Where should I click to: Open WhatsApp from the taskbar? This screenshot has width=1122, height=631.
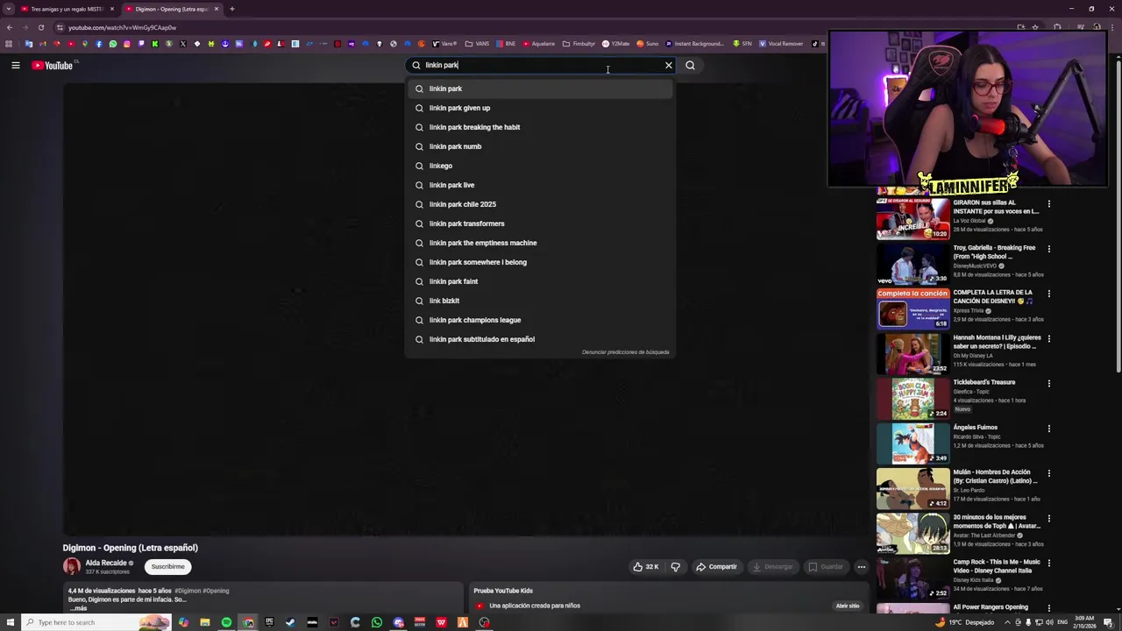point(377,622)
